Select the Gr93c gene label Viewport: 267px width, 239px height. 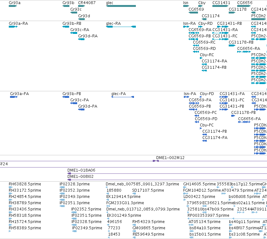coord(76,9)
